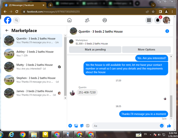
Task: Bookmark this page star icon
Action: 153,12
